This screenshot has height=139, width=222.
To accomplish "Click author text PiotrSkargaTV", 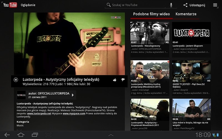I will (x=187, y=128).
